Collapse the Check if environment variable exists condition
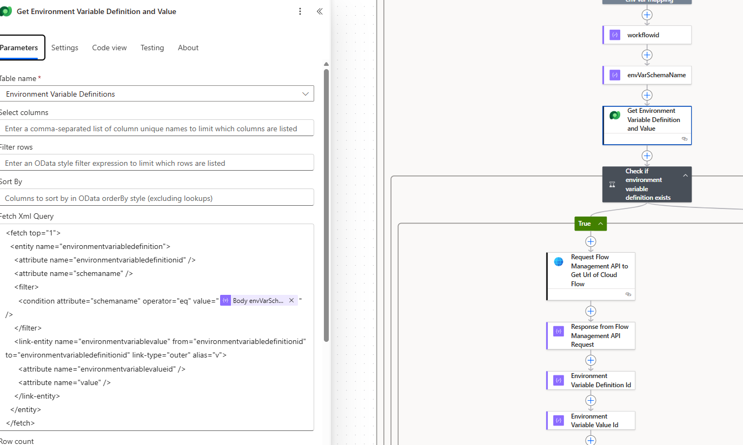Viewport: 743px width, 445px height. [685, 175]
